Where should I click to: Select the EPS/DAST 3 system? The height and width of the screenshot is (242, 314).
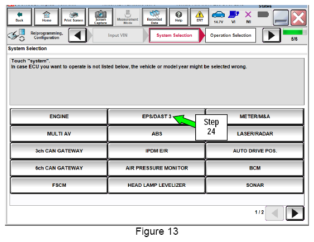[157, 117]
